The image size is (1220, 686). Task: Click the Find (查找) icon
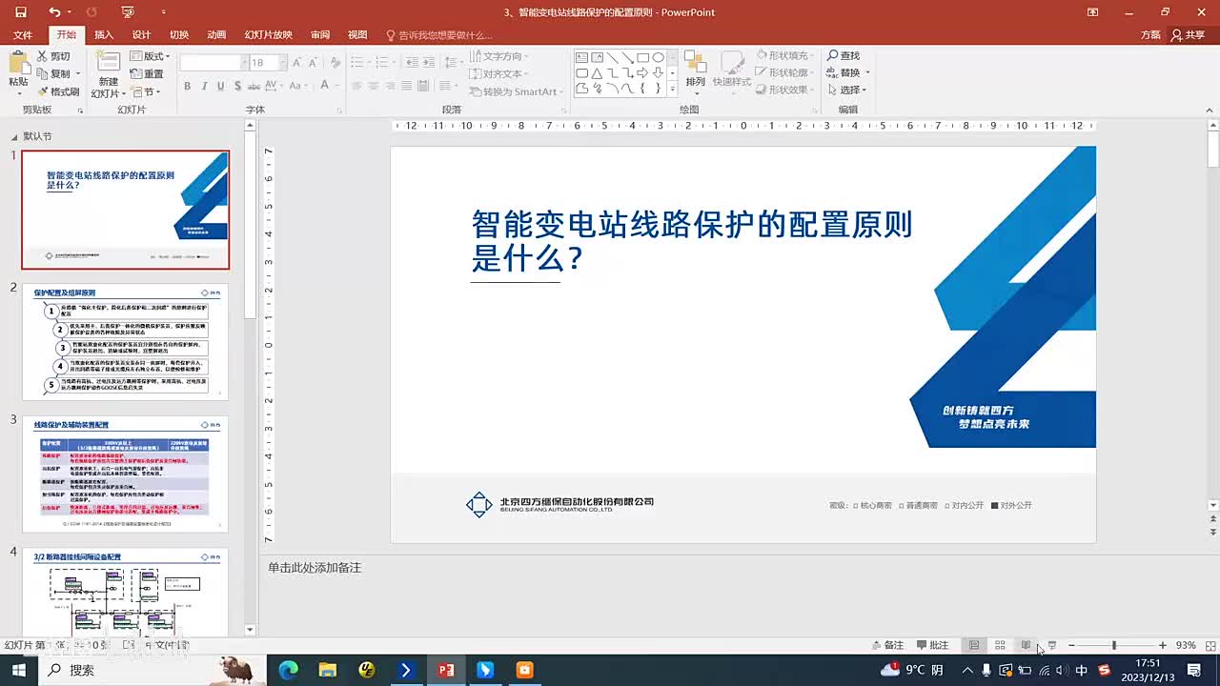tap(844, 56)
